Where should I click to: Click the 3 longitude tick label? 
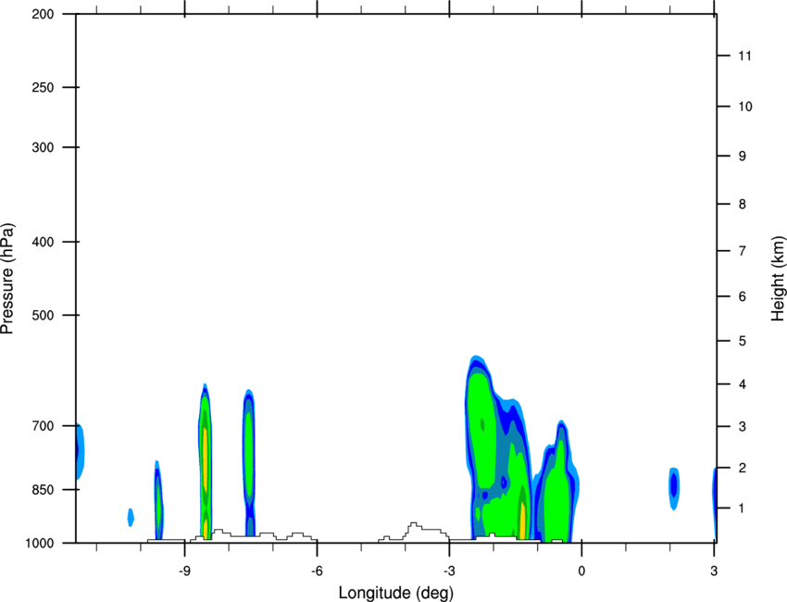tap(714, 571)
